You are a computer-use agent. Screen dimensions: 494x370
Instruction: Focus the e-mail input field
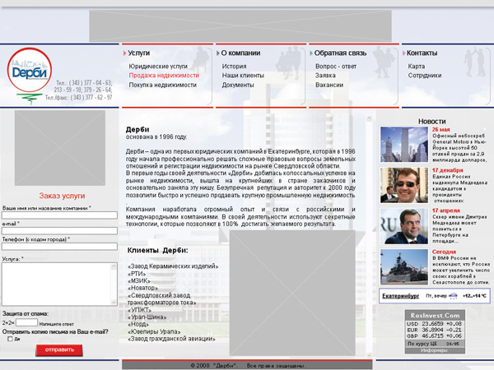58,231
